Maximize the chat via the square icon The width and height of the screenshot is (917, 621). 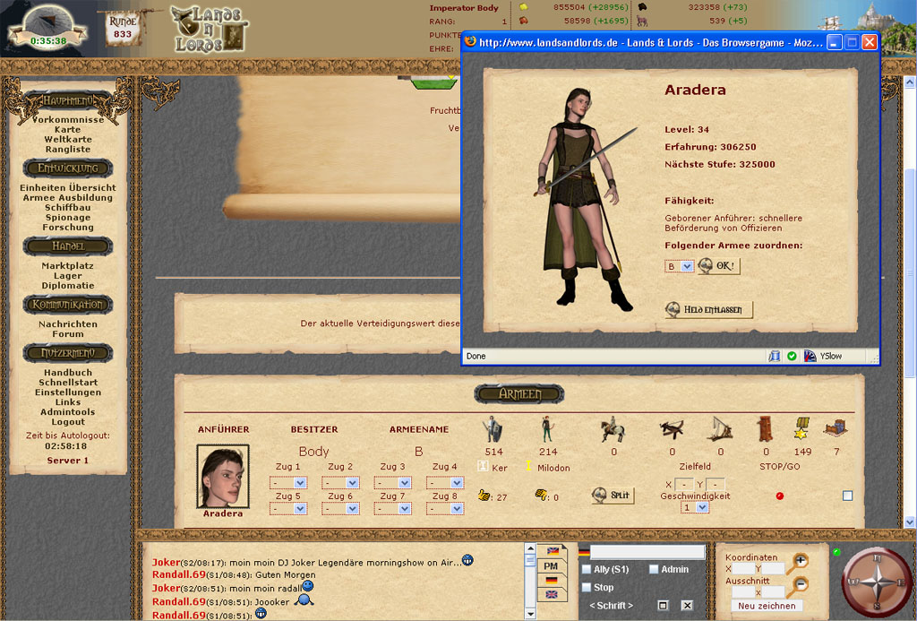pyautogui.click(x=663, y=605)
